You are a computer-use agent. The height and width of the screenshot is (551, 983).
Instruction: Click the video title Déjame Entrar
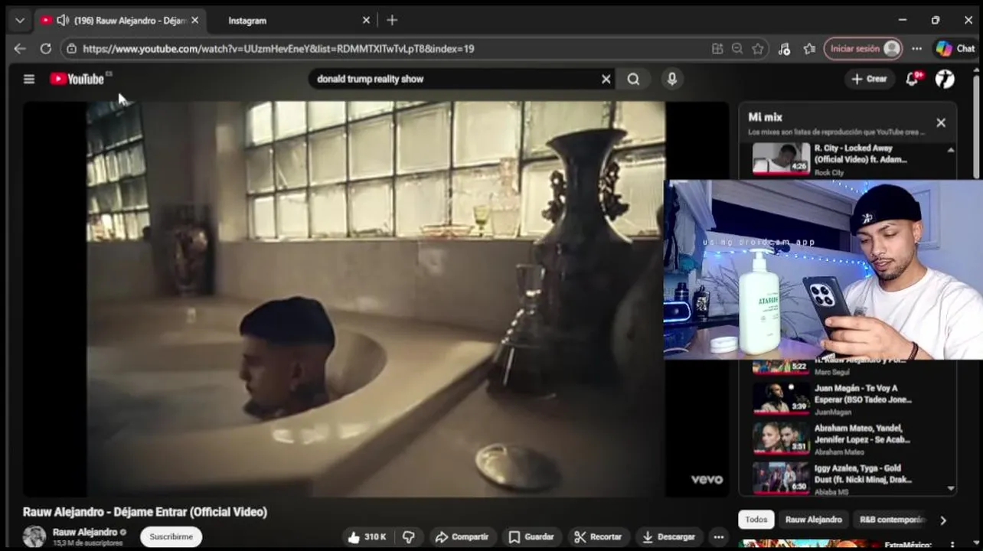pos(145,512)
